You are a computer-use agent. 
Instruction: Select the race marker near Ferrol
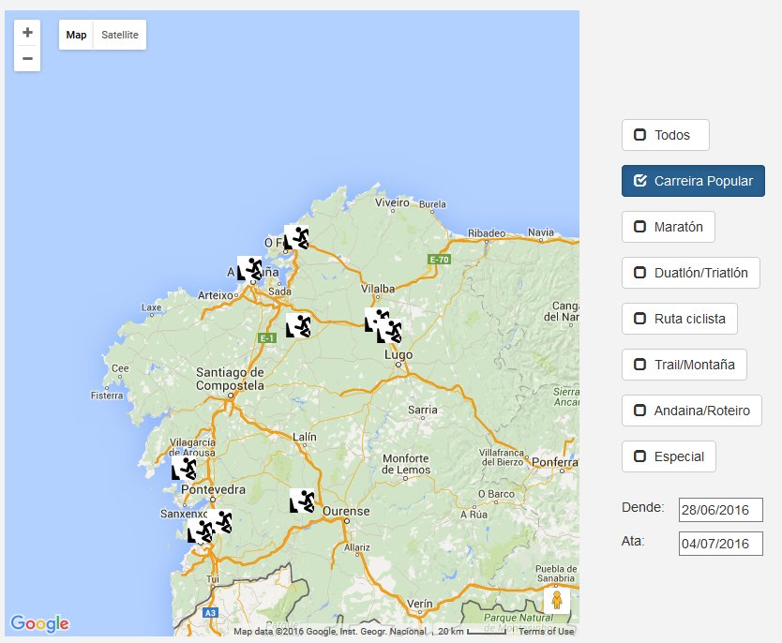pos(296,237)
